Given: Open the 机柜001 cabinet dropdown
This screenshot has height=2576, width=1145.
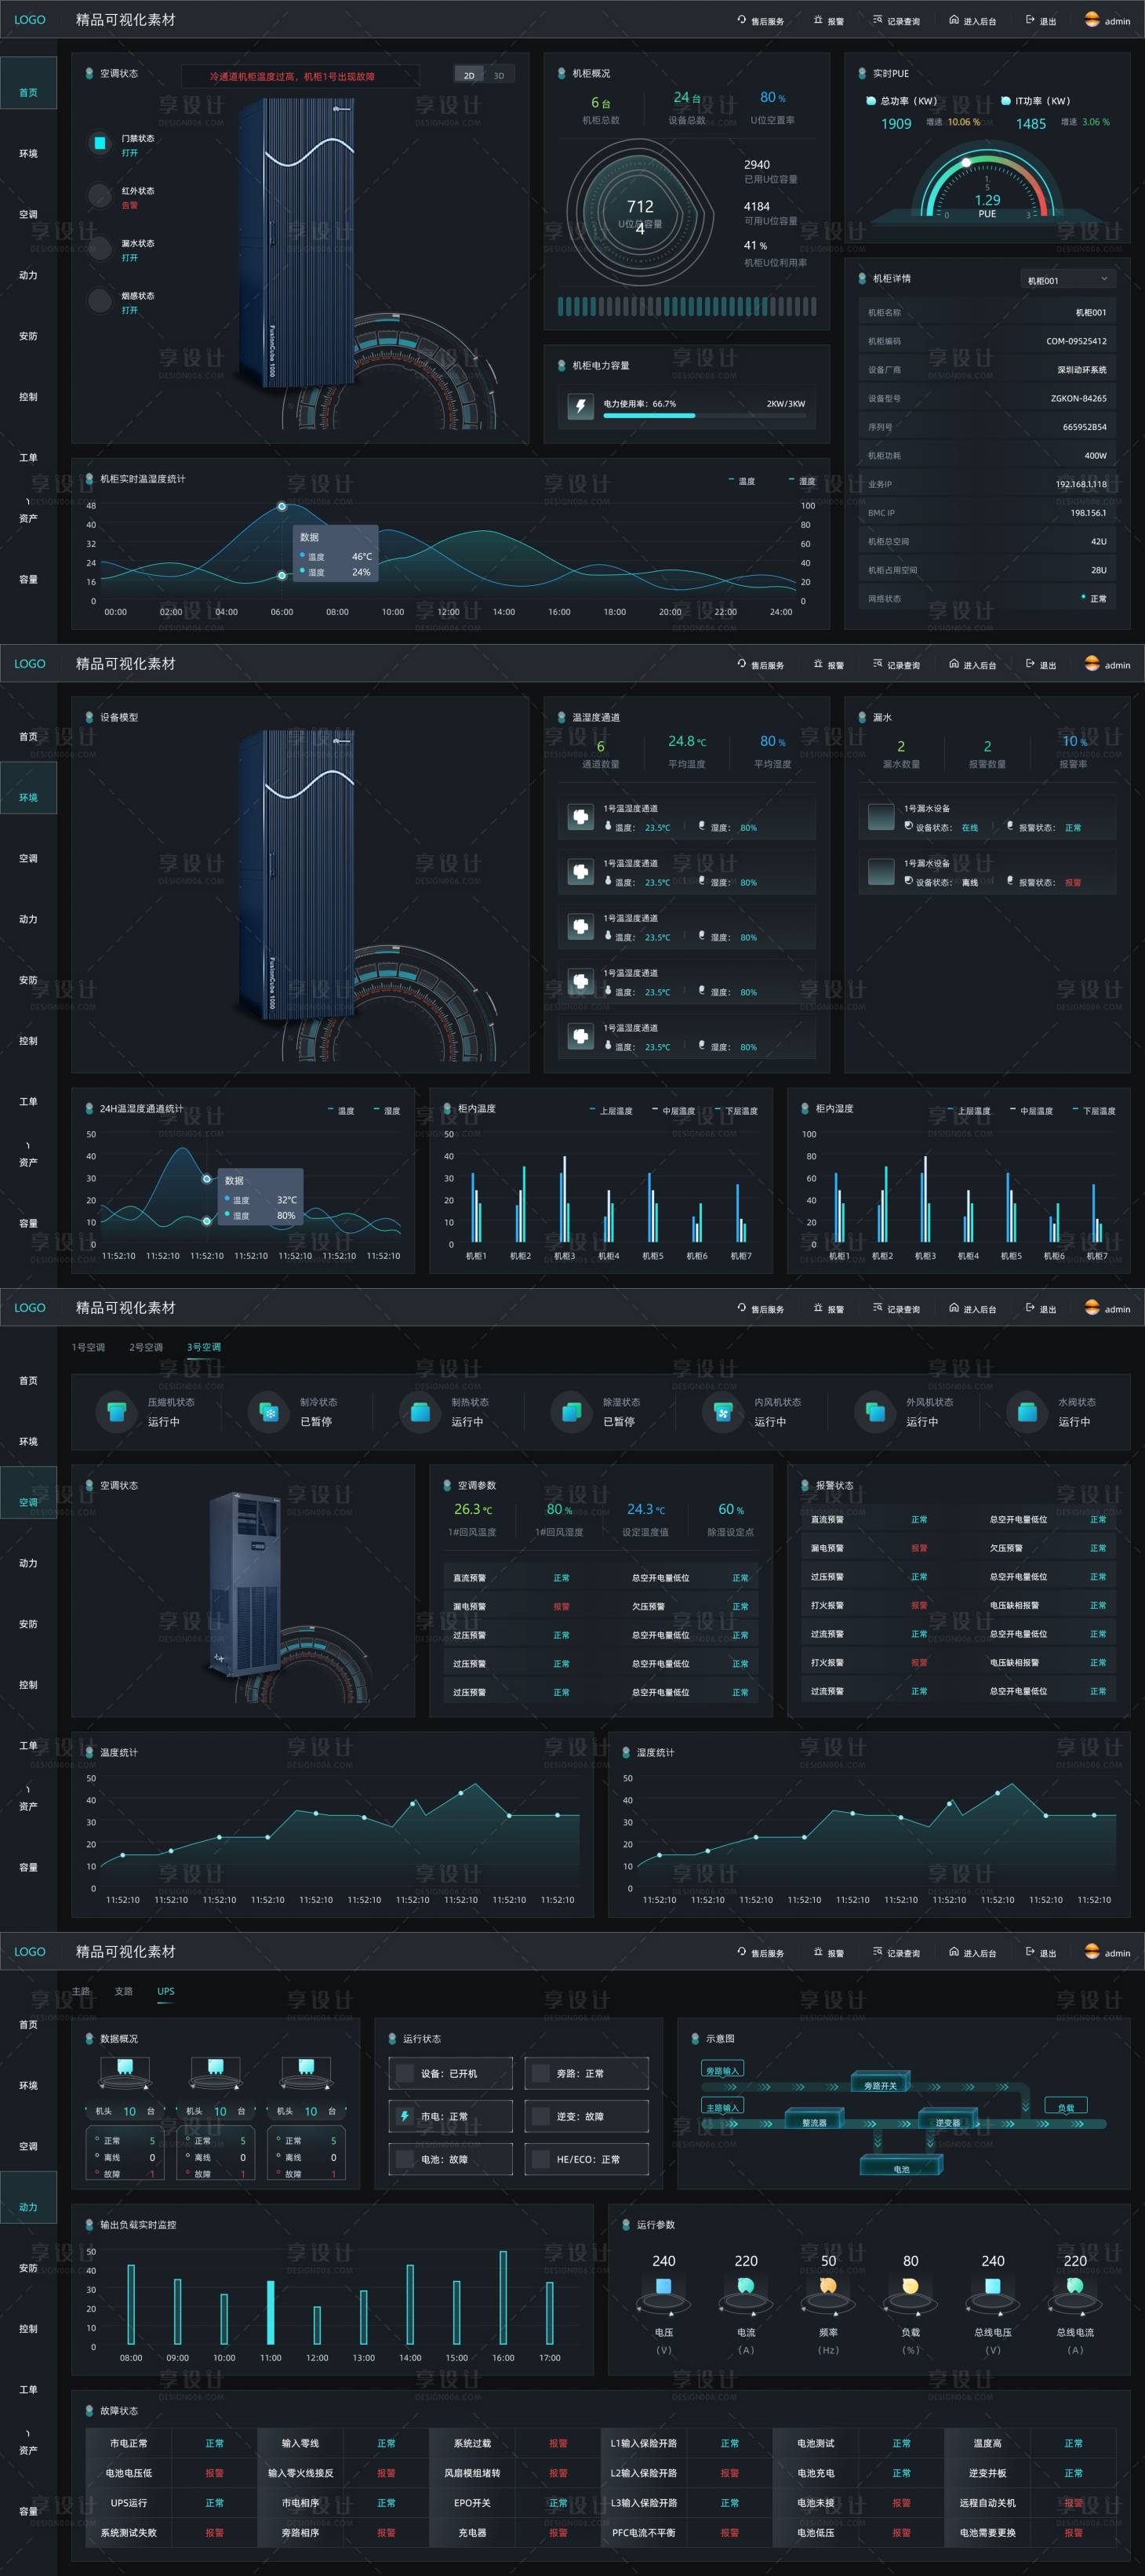Looking at the screenshot, I should point(1067,280).
